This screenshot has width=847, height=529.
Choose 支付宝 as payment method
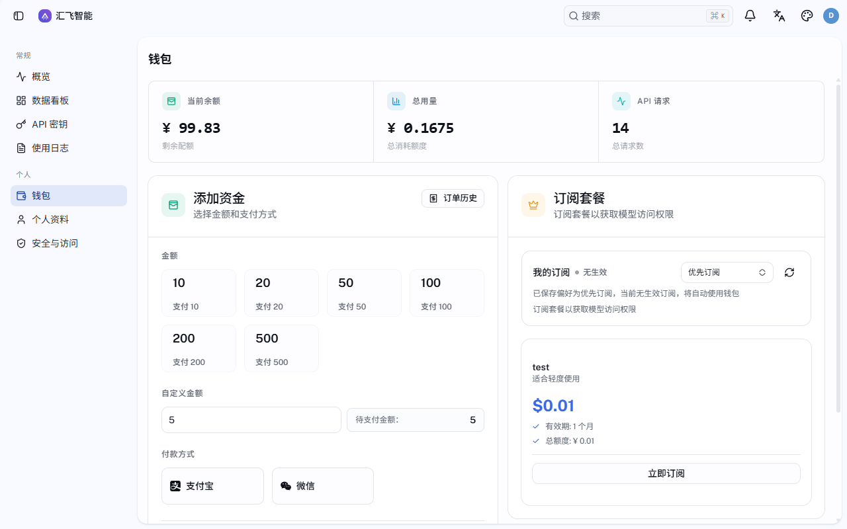pyautogui.click(x=212, y=486)
